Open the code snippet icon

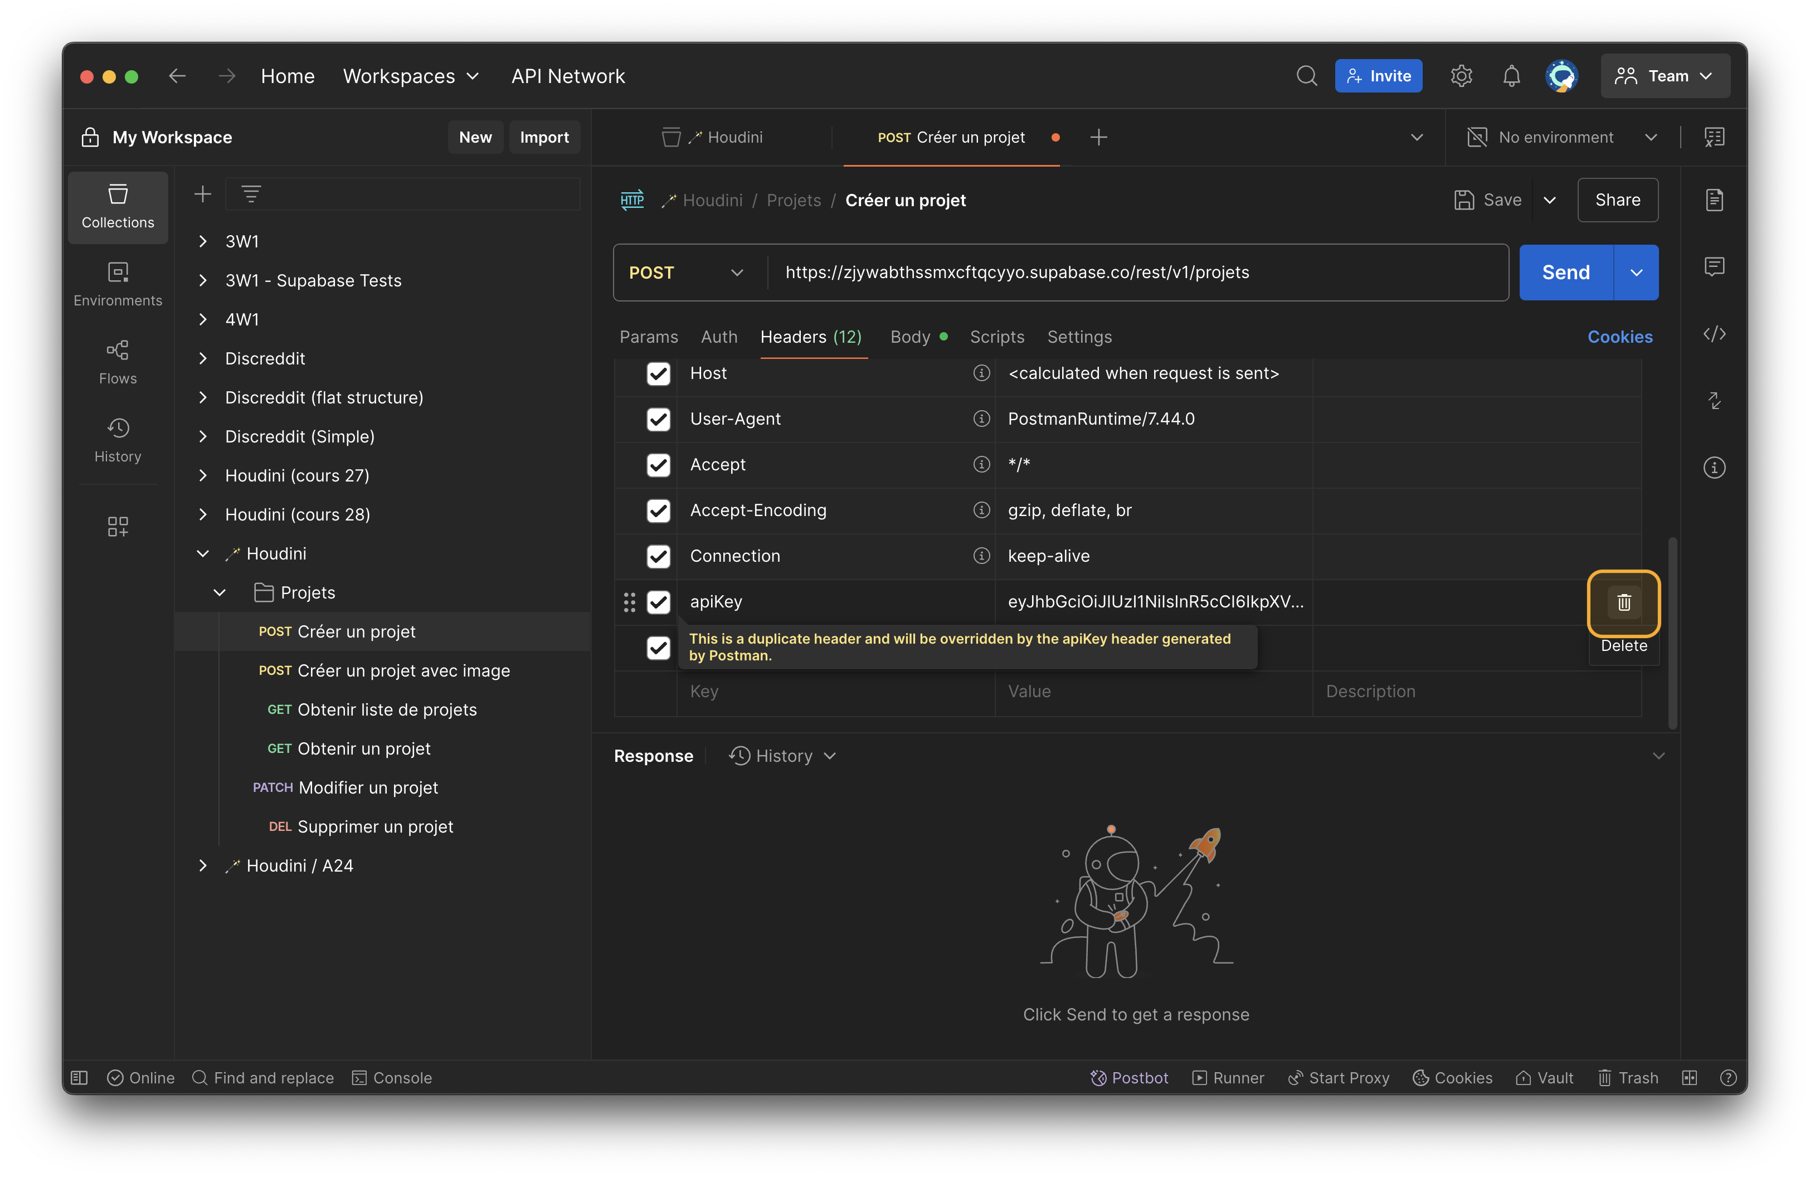(x=1714, y=334)
